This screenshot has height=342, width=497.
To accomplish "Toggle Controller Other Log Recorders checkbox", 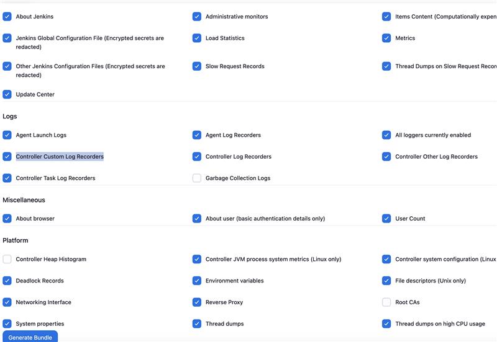I will click(x=386, y=157).
